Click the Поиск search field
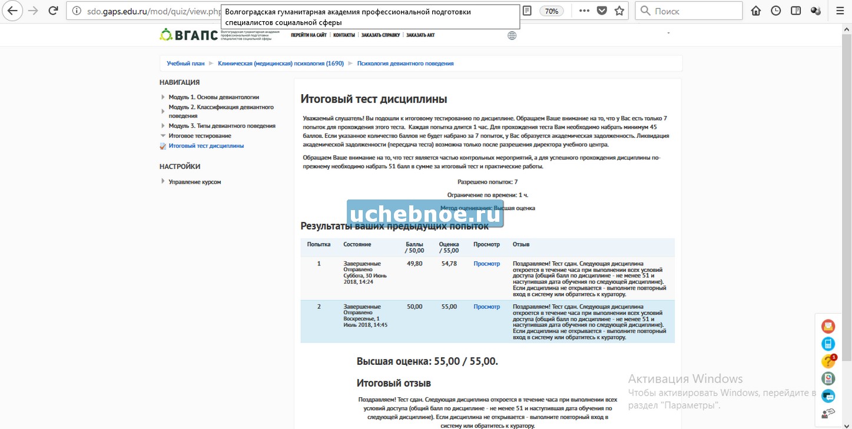 pyautogui.click(x=689, y=11)
